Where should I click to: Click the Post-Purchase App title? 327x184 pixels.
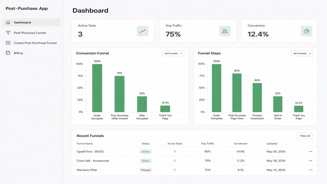tap(27, 9)
